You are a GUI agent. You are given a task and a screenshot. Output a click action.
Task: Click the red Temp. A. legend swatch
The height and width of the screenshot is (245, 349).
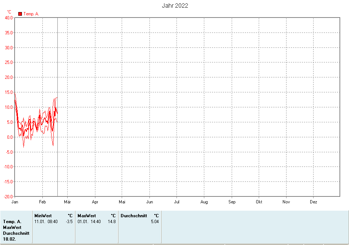pos(20,14)
